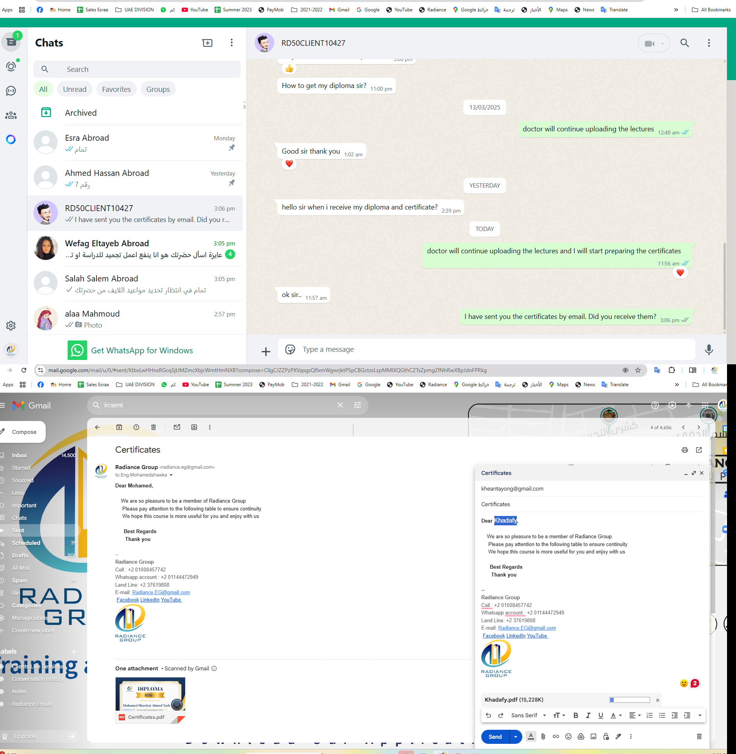Search within RD50CLIENT10427 conversation

click(x=684, y=43)
